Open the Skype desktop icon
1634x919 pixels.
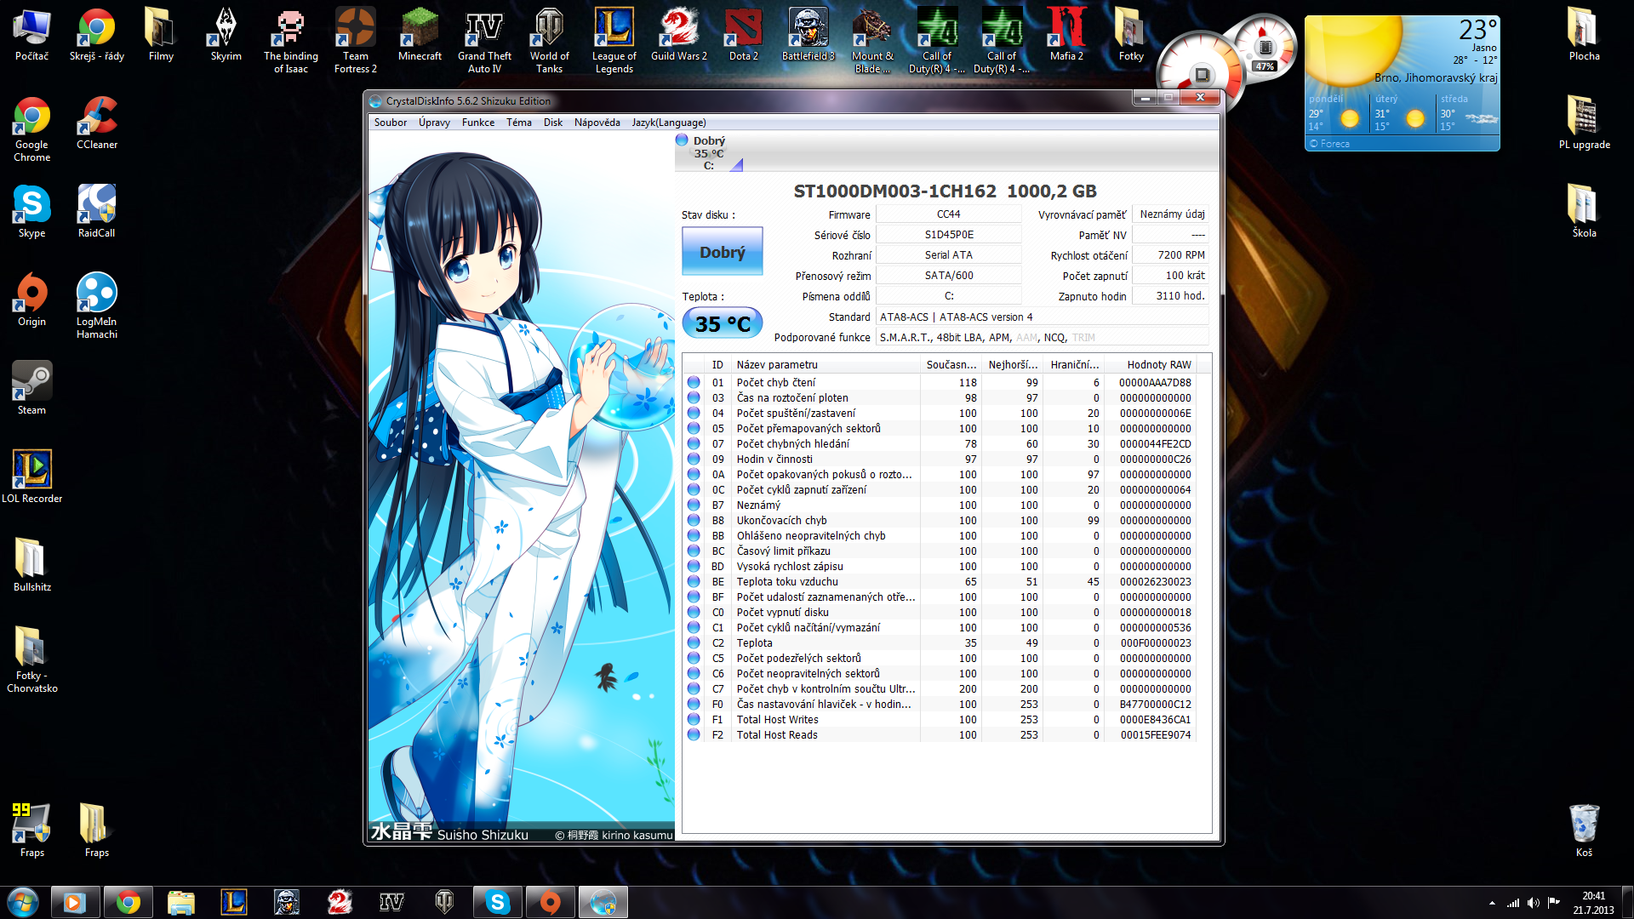[x=31, y=211]
